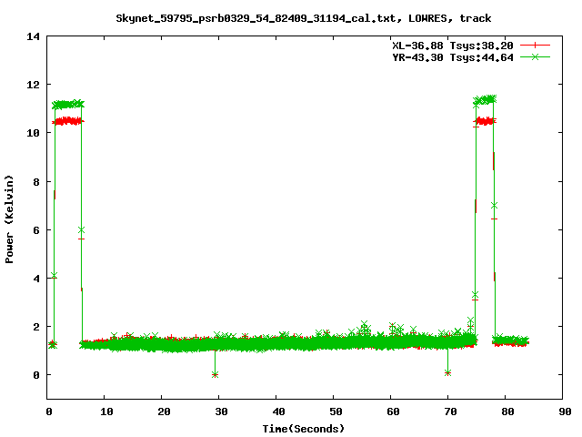Click the red XL legend line sample
Viewport: 582px width, 437px height.
(535, 46)
